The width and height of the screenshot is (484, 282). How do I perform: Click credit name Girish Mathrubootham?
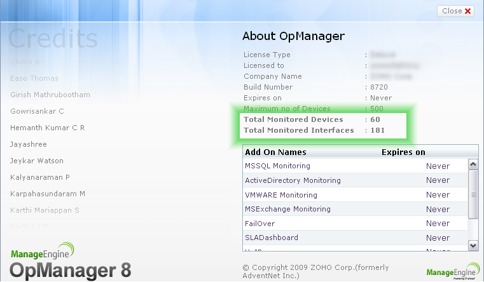tap(50, 95)
